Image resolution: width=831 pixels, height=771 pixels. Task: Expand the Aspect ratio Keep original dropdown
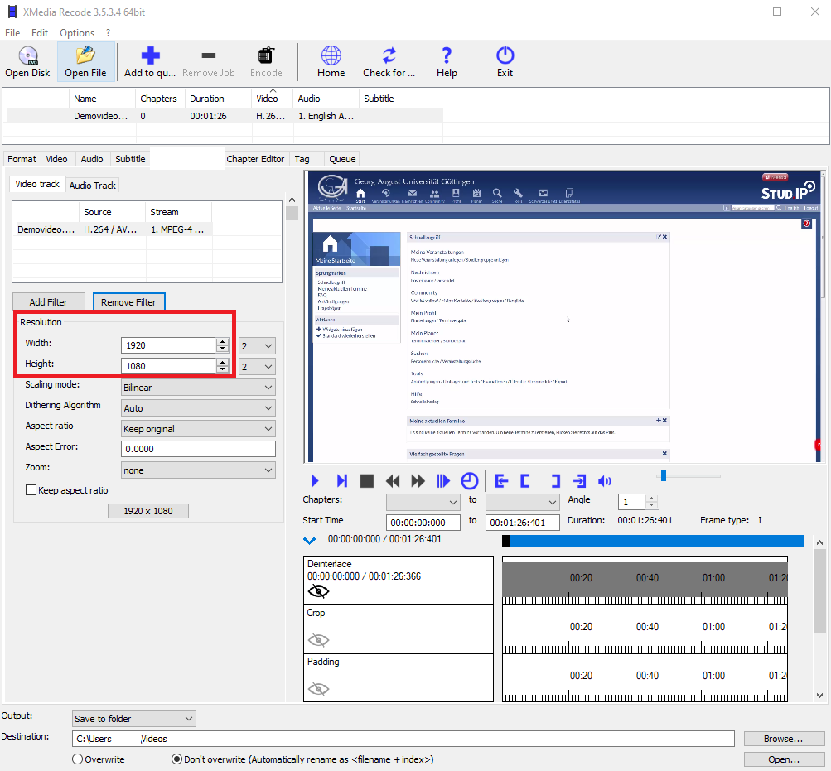click(198, 429)
